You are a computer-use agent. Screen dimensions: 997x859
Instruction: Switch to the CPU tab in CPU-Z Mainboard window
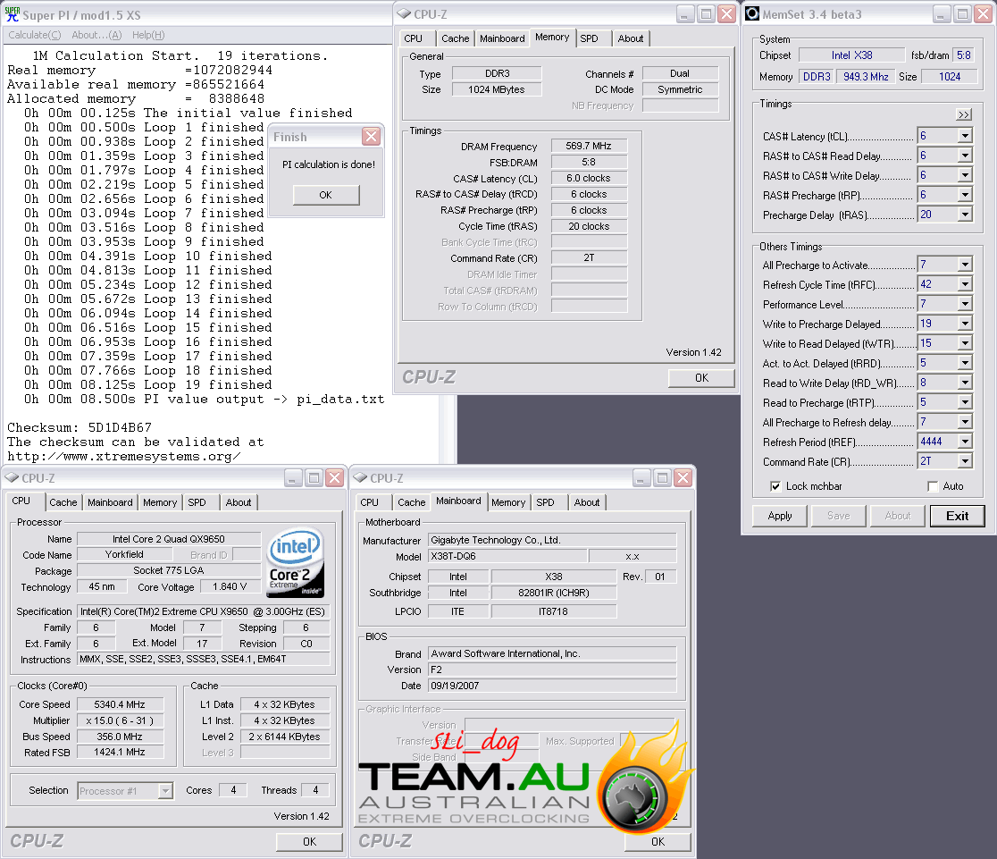pyautogui.click(x=370, y=502)
